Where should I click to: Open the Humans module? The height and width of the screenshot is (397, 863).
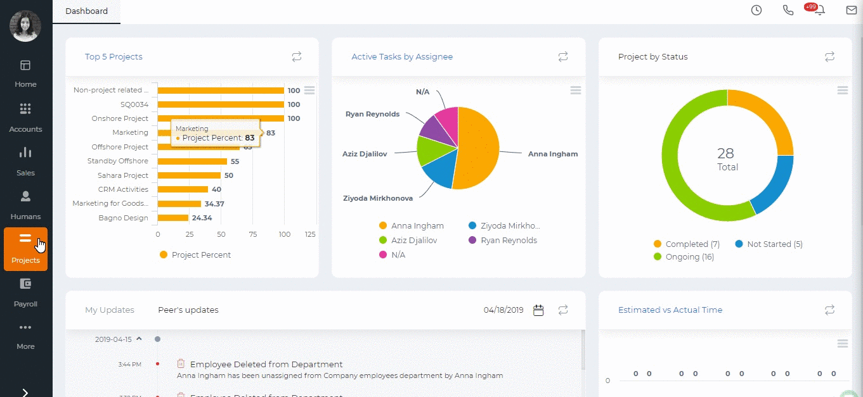click(x=25, y=205)
